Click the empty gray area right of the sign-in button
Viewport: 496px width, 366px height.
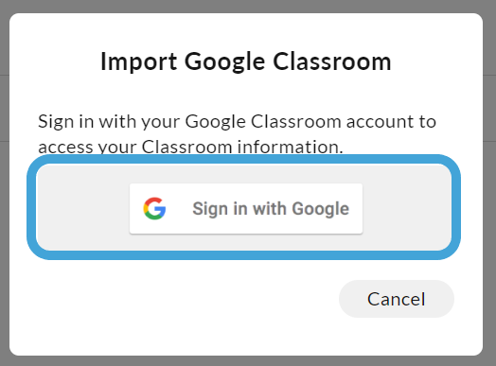coord(406,207)
